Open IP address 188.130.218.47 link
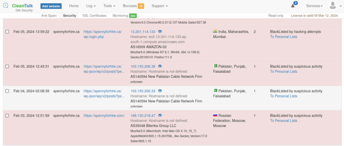The height and width of the screenshot is (146, 344). coord(143,116)
